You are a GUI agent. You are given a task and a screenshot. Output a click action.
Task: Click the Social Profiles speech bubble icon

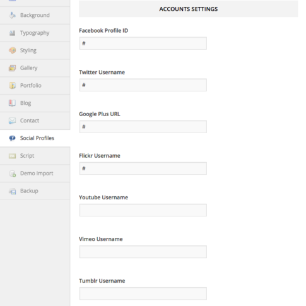click(12, 138)
